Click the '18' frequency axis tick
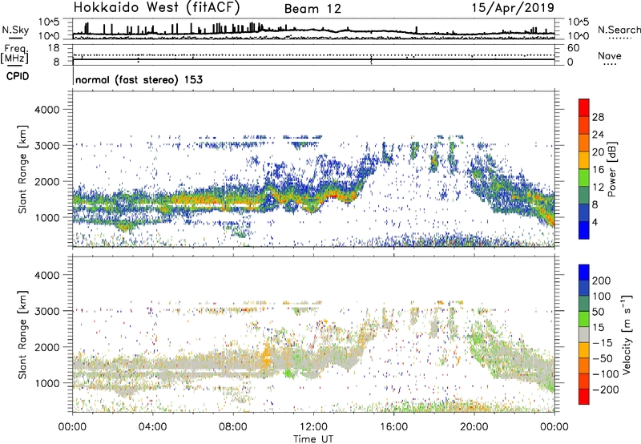Image resolution: width=641 pixels, height=444 pixels. (54, 48)
